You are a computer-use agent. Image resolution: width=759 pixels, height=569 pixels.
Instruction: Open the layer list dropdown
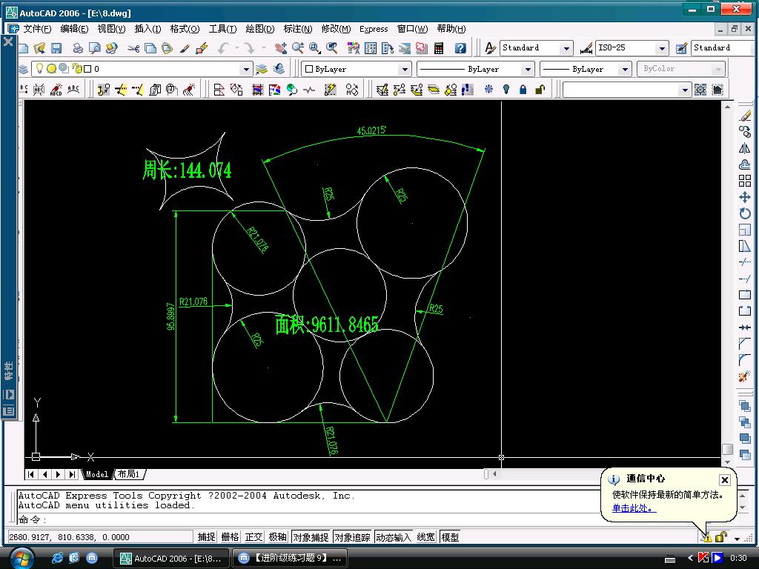[246, 69]
